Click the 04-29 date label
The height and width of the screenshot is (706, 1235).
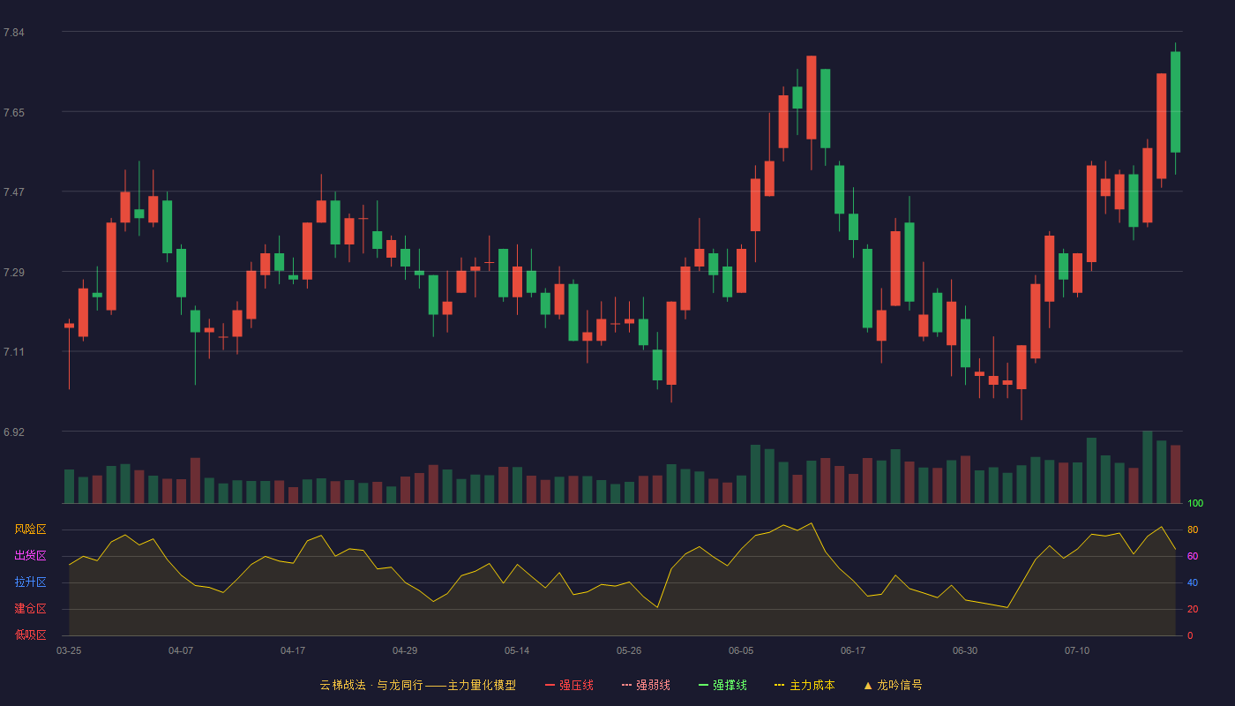(x=405, y=650)
